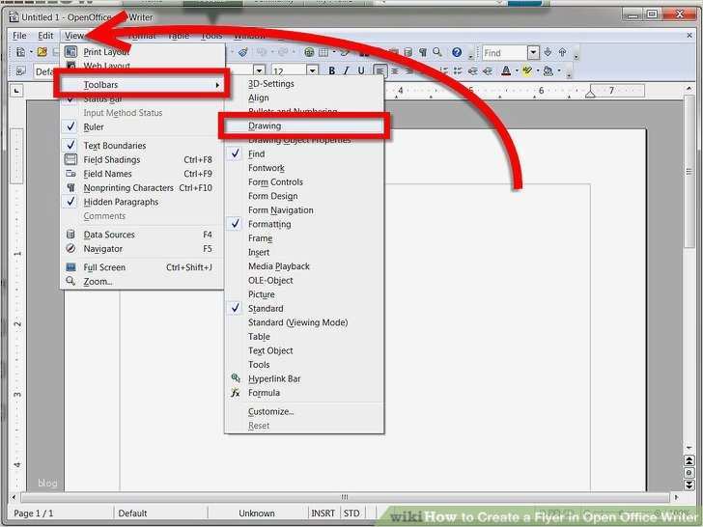
Task: Select the Format Paintbrush icon
Action: coord(243,52)
